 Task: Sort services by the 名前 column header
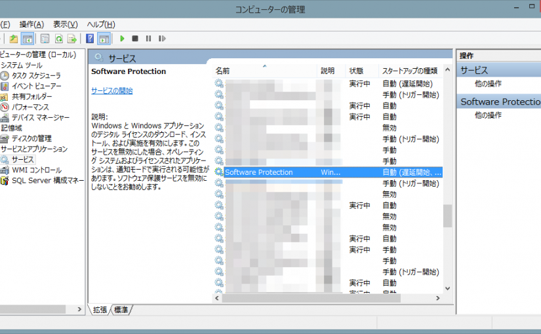223,71
